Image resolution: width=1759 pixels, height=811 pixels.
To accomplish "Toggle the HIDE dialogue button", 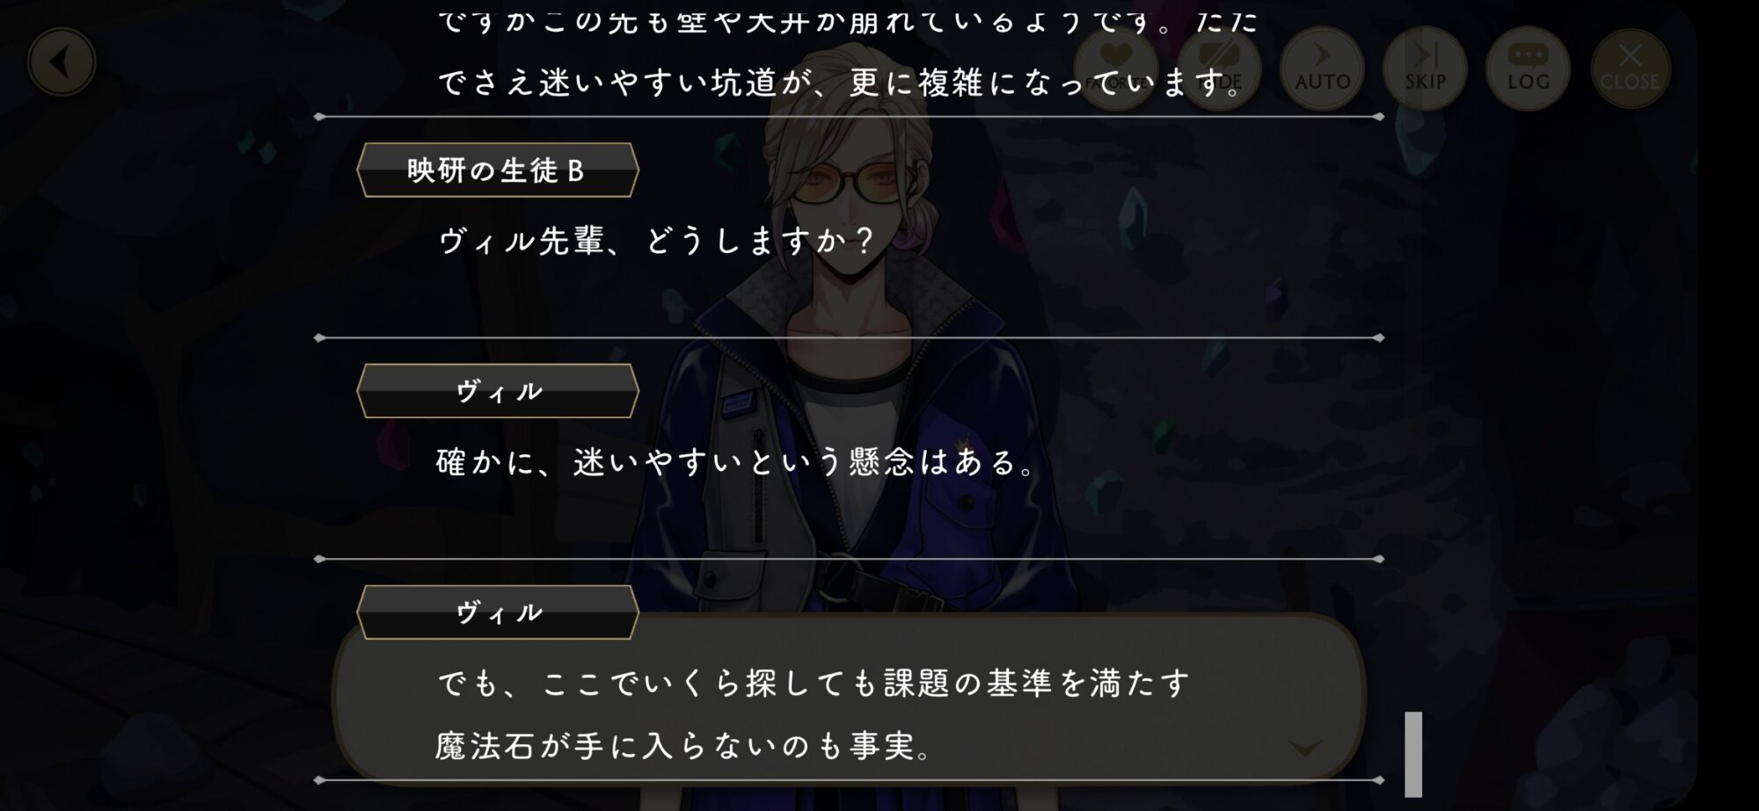I will (x=1219, y=68).
